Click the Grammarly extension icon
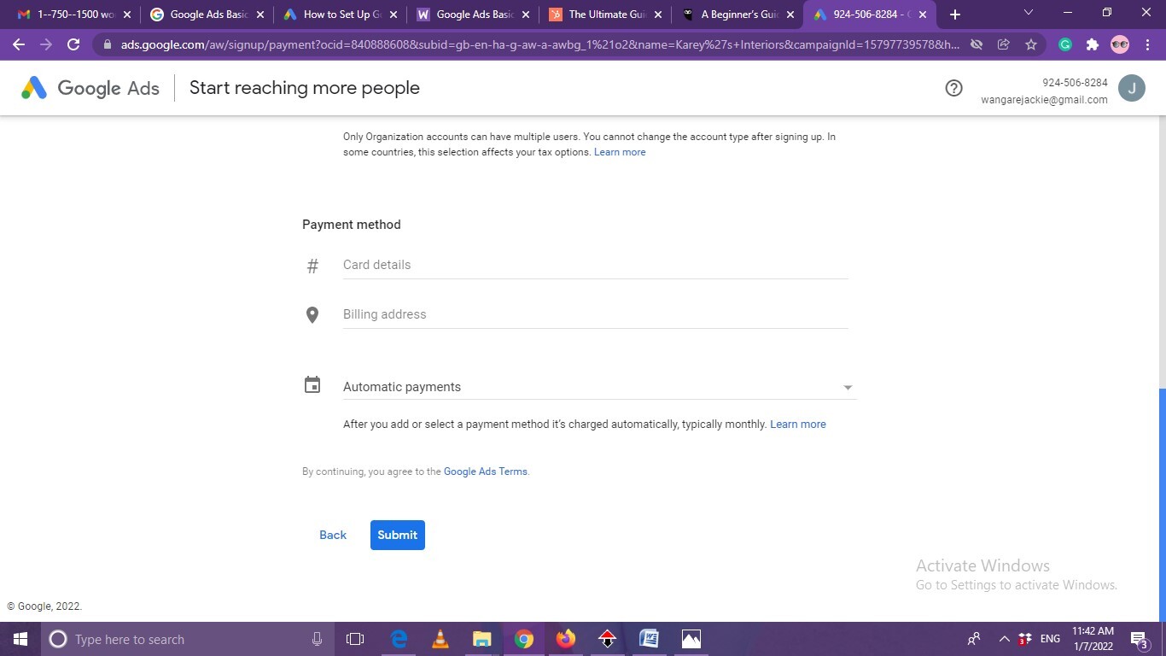Viewport: 1166px width, 656px height. coord(1065,44)
